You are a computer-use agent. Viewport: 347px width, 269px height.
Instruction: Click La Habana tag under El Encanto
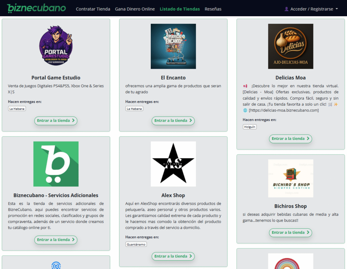pyautogui.click(x=134, y=109)
